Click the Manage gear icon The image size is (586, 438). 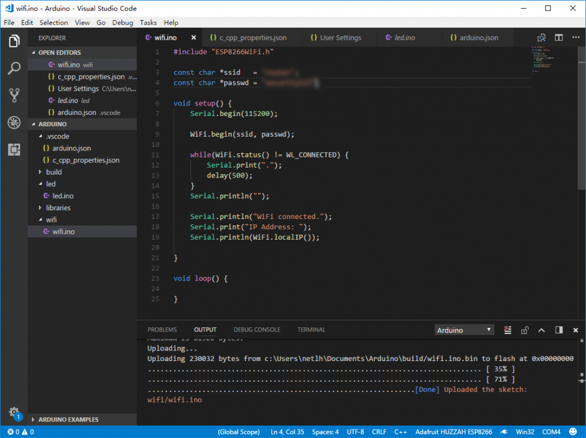[14, 412]
